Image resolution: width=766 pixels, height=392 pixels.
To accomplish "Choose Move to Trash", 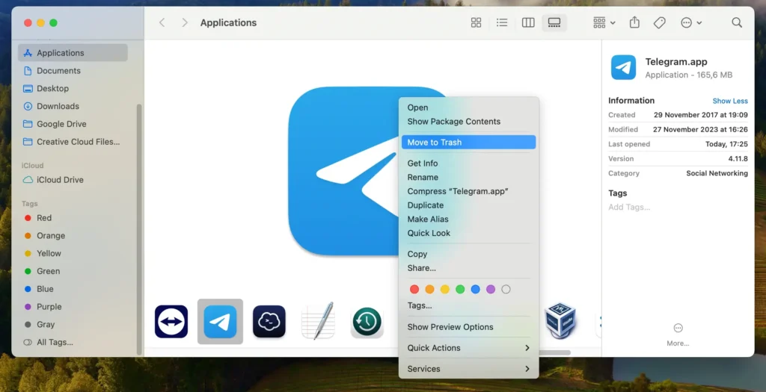I will click(468, 142).
